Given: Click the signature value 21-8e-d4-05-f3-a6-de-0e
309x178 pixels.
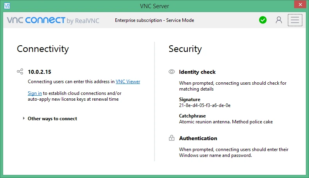Looking at the screenshot, I should pyautogui.click(x=205, y=105).
